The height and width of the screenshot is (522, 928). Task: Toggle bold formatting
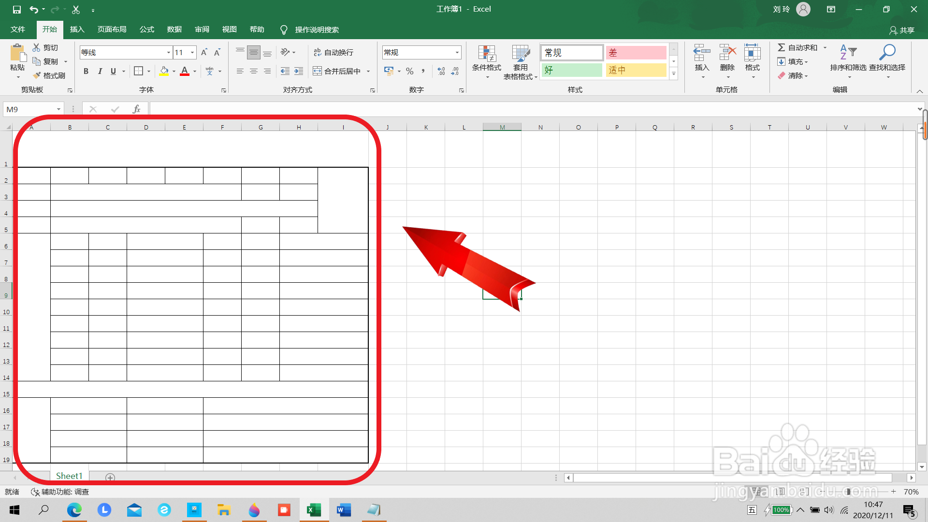click(x=86, y=71)
